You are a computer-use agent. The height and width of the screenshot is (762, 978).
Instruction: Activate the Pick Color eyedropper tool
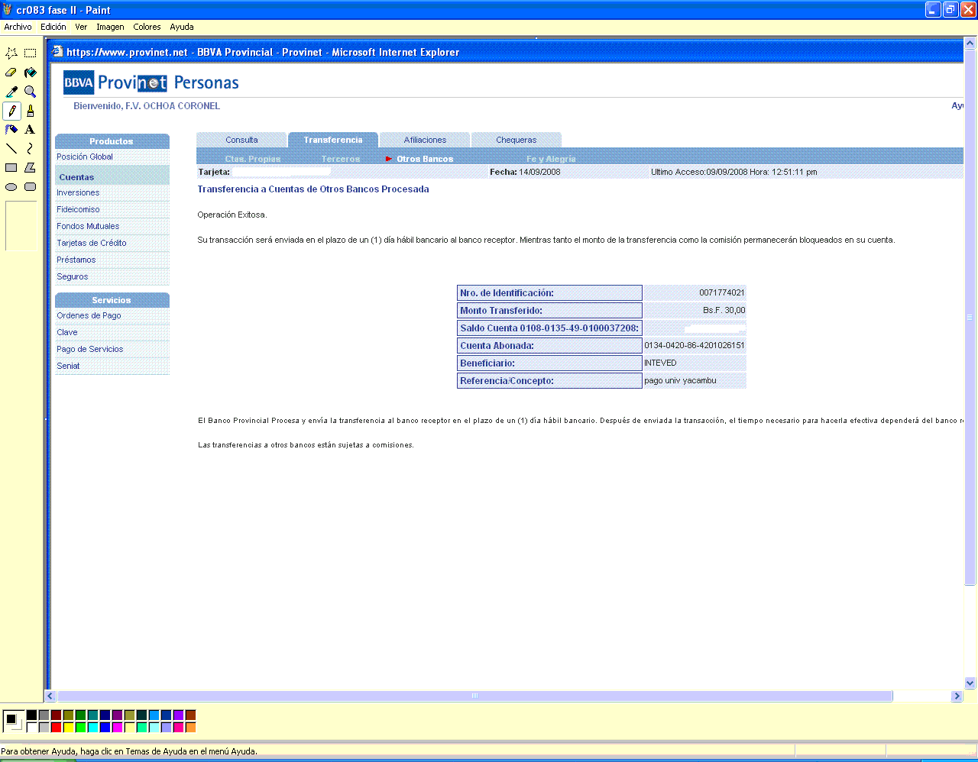(x=11, y=92)
